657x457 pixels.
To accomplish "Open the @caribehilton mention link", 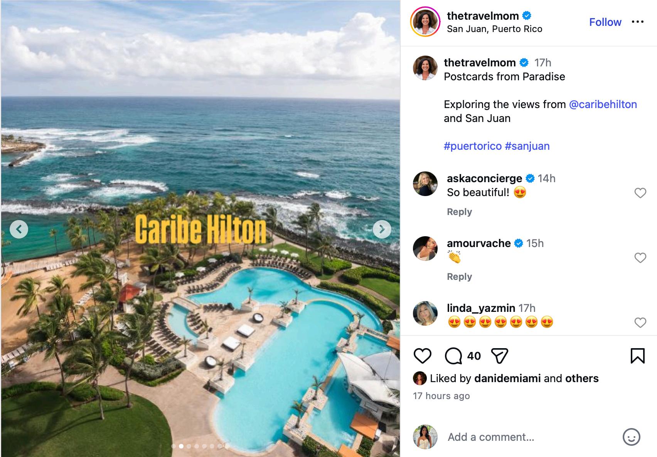I will pos(603,104).
